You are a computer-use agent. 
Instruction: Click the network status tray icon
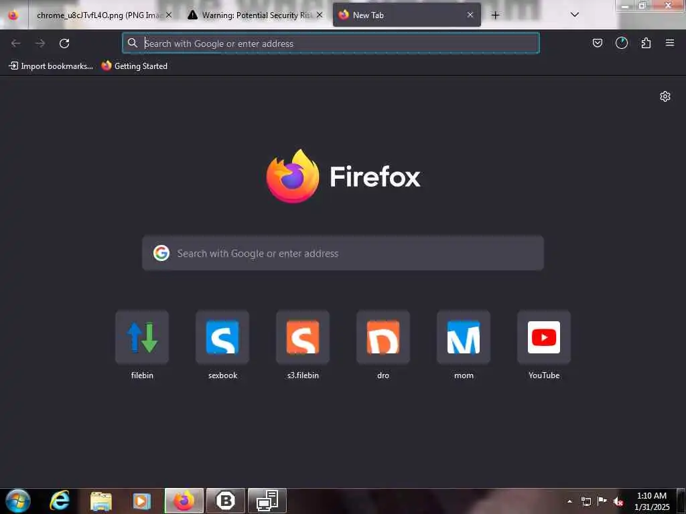pos(586,501)
